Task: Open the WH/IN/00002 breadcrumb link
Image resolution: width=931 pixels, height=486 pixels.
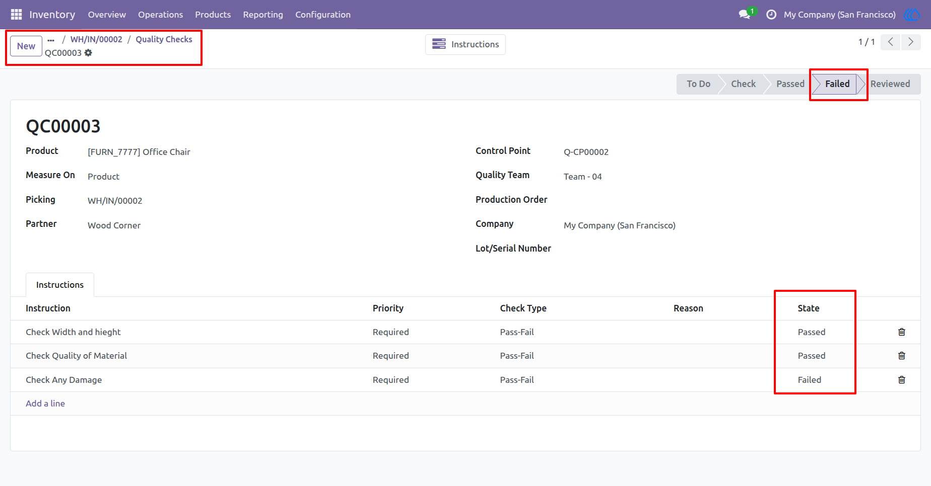Action: tap(96, 39)
